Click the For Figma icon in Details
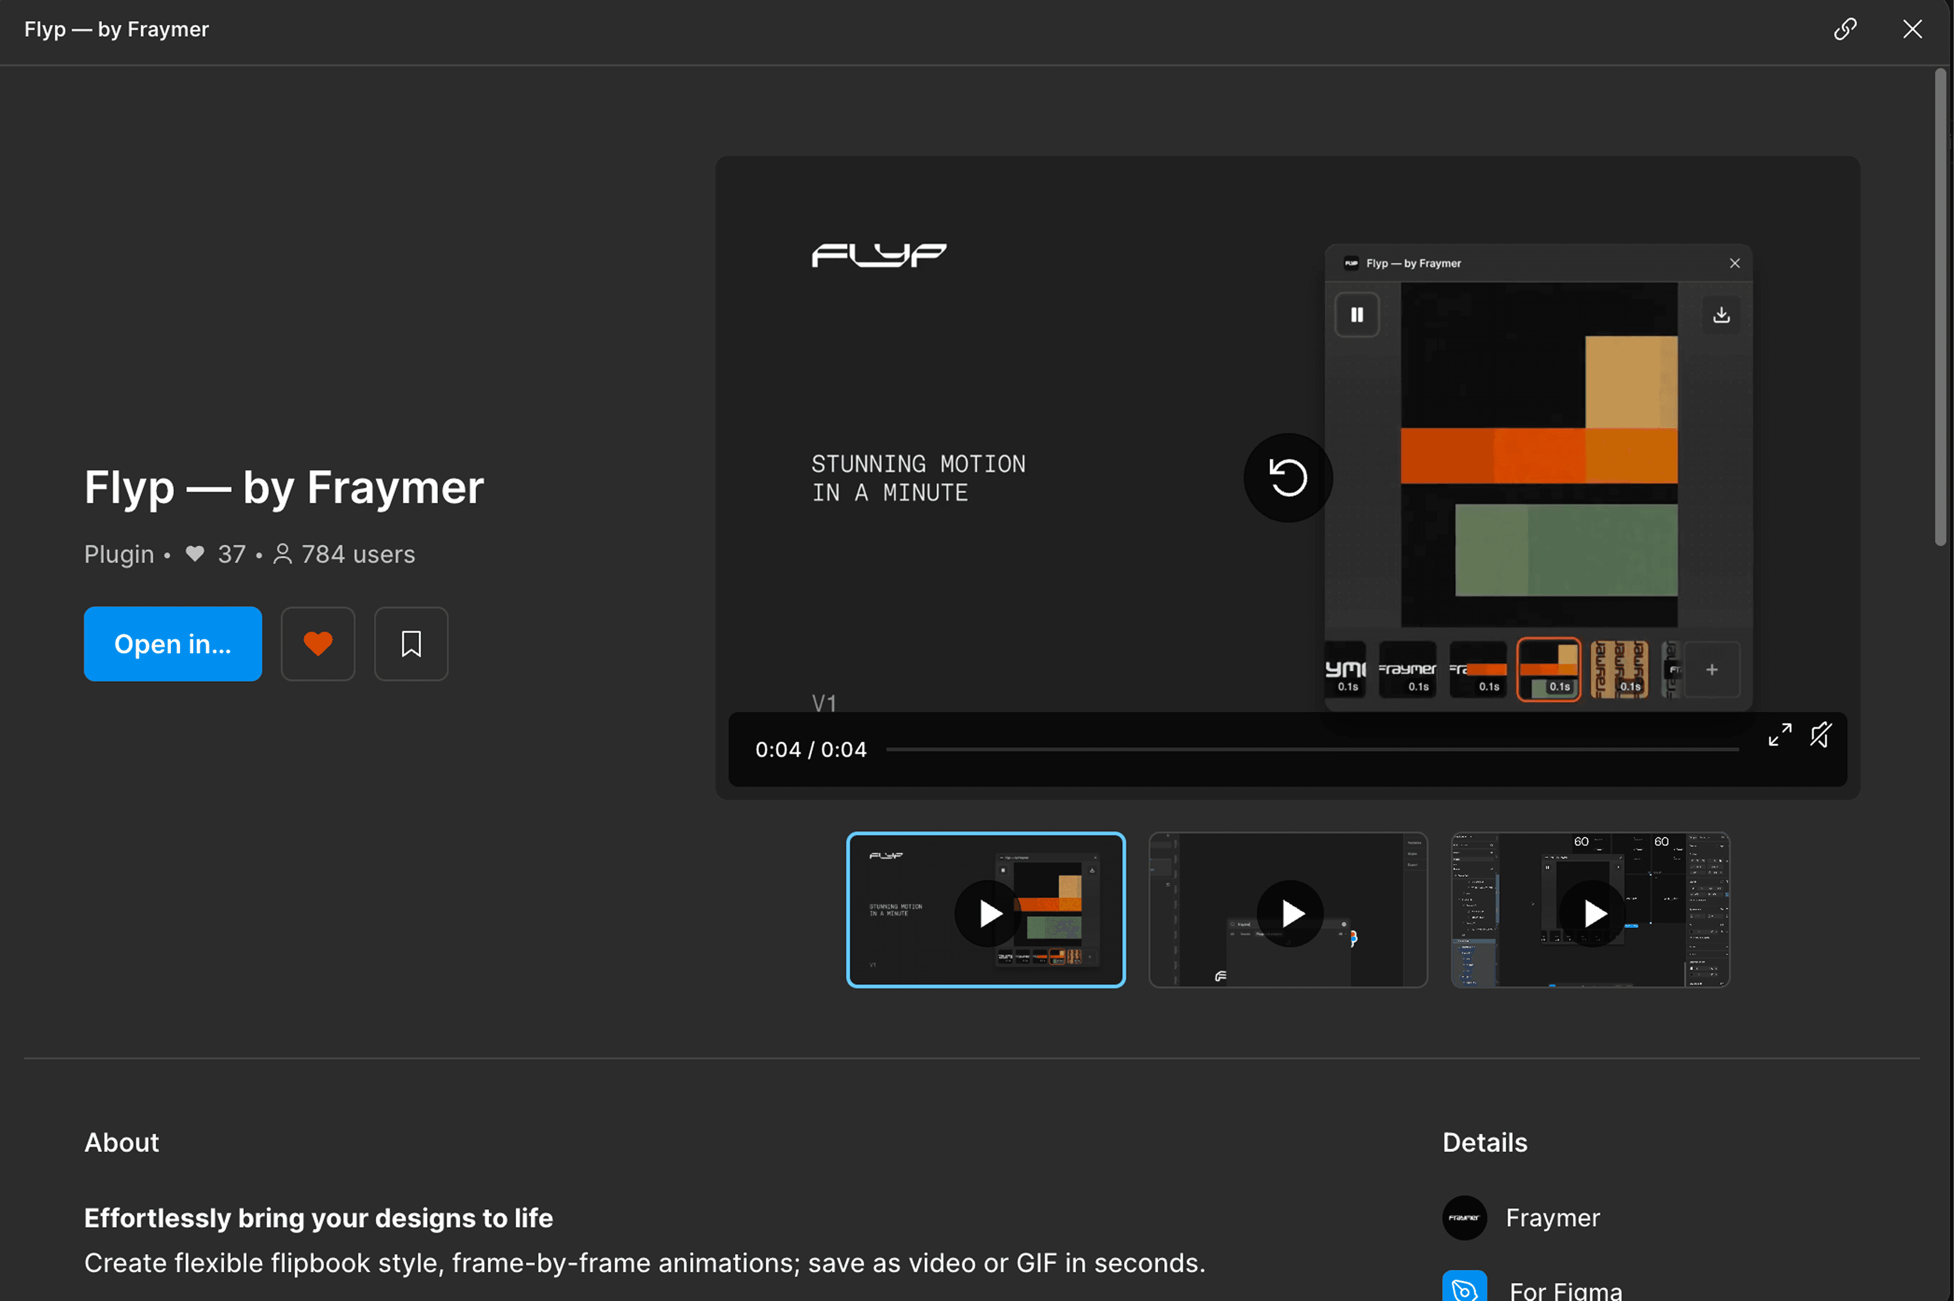 (1464, 1287)
